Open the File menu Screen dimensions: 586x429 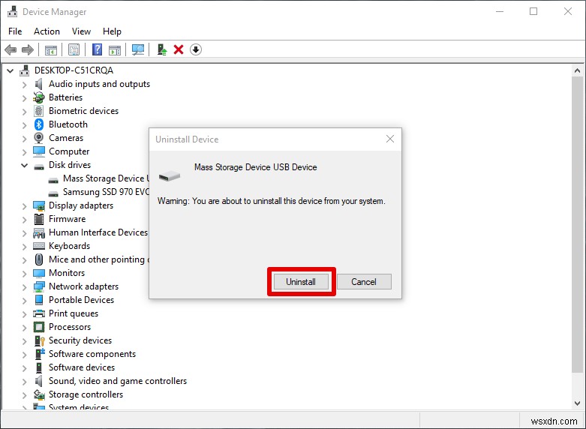pyautogui.click(x=15, y=31)
